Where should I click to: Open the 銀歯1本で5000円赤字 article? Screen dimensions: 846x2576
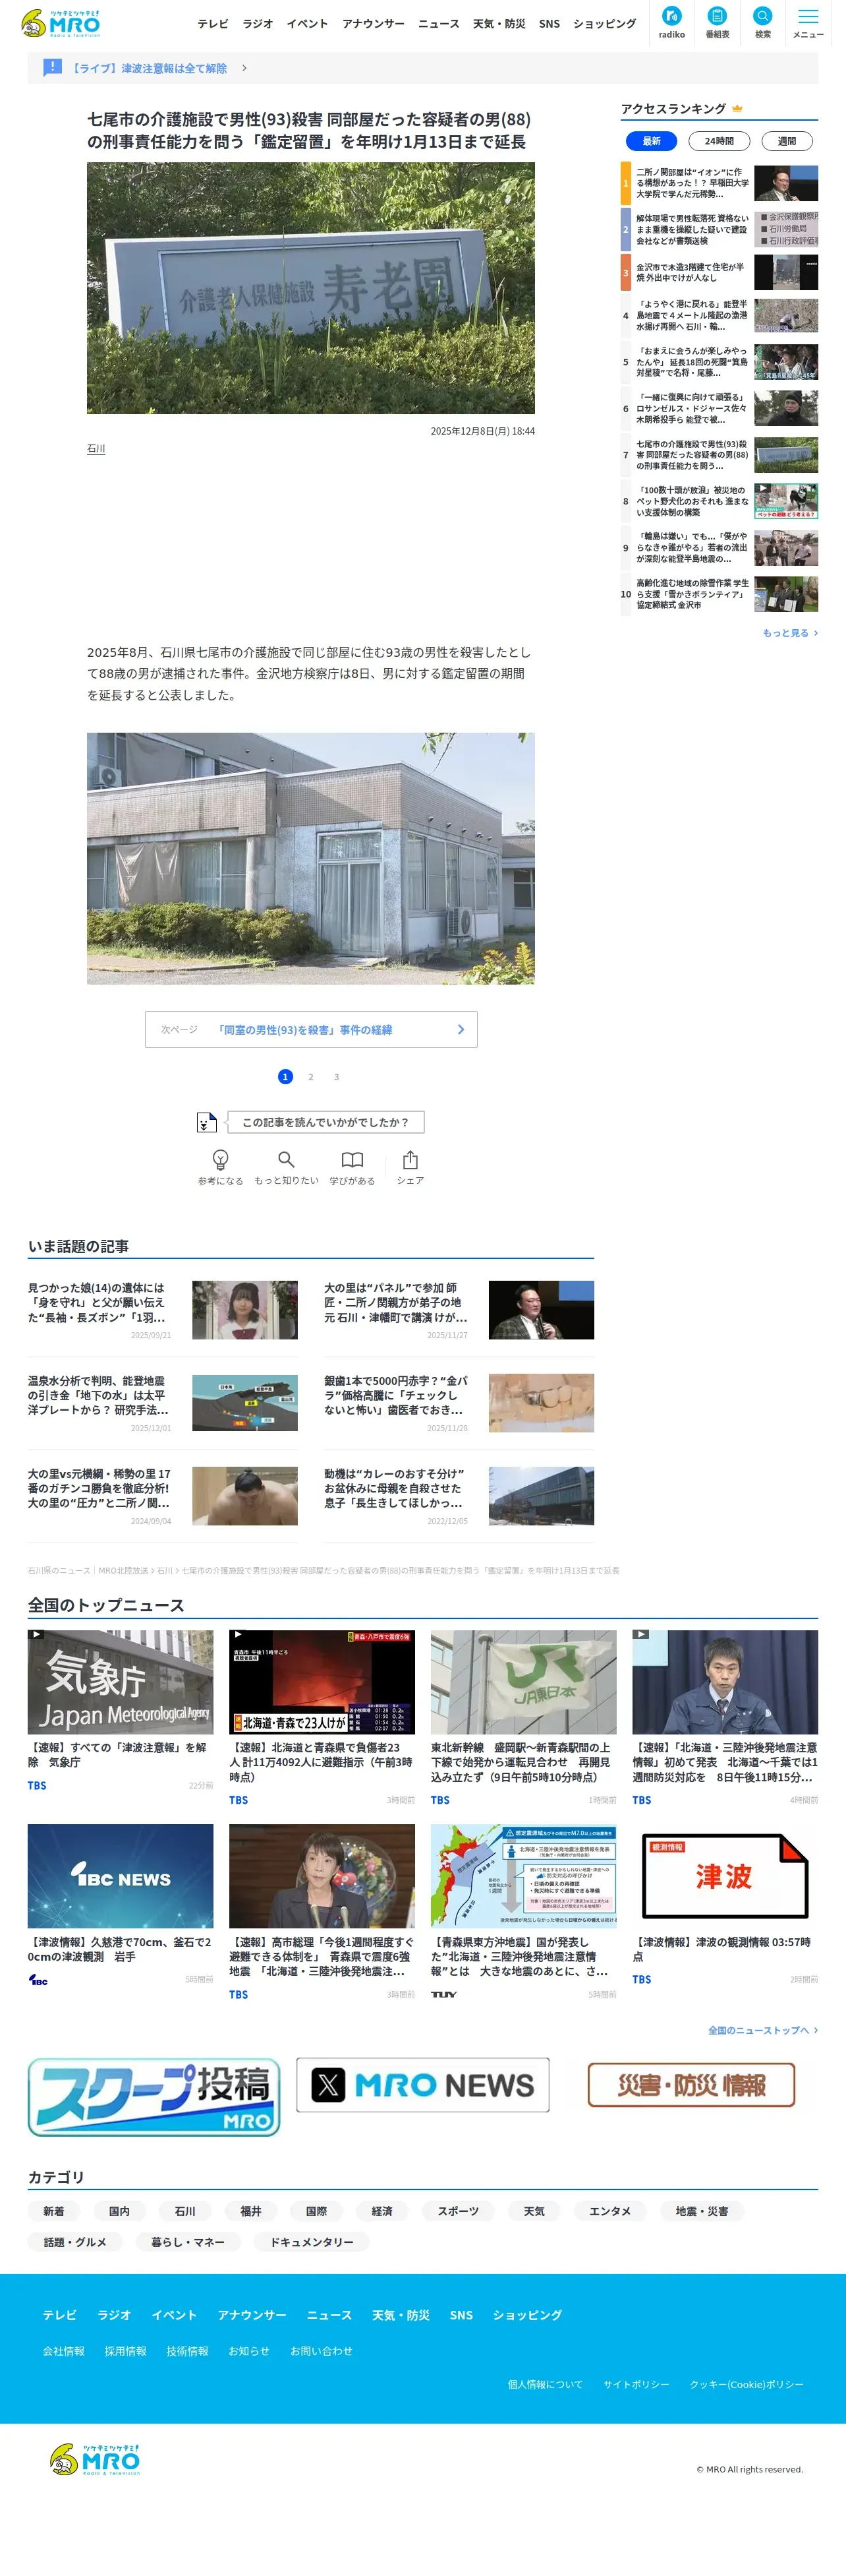tap(459, 1403)
